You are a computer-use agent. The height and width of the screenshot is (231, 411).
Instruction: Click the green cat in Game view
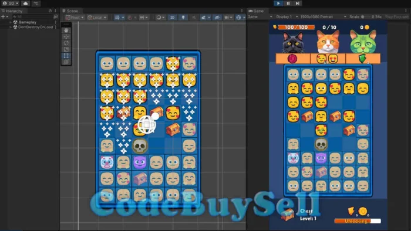(x=363, y=42)
